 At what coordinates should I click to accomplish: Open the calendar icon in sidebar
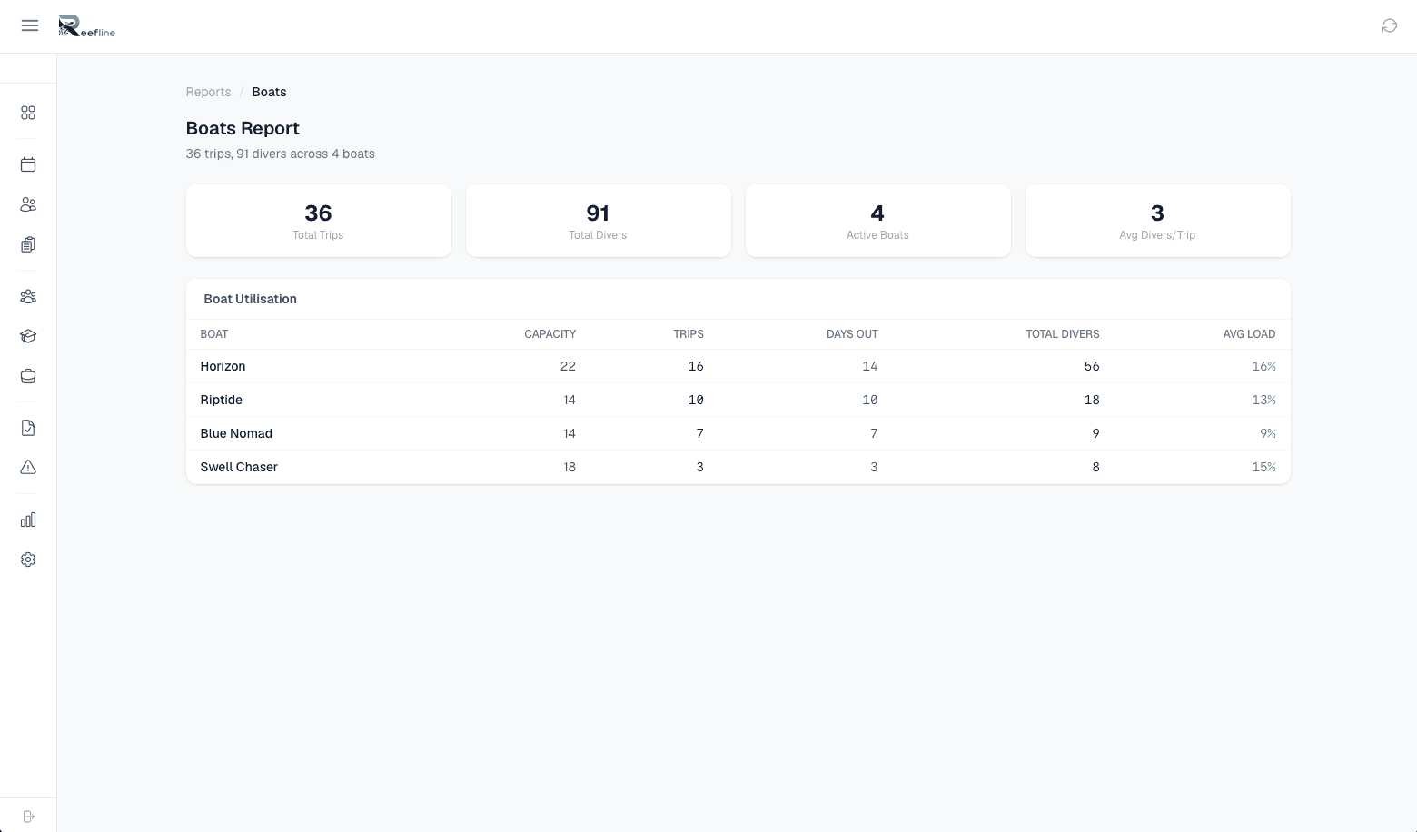28,164
